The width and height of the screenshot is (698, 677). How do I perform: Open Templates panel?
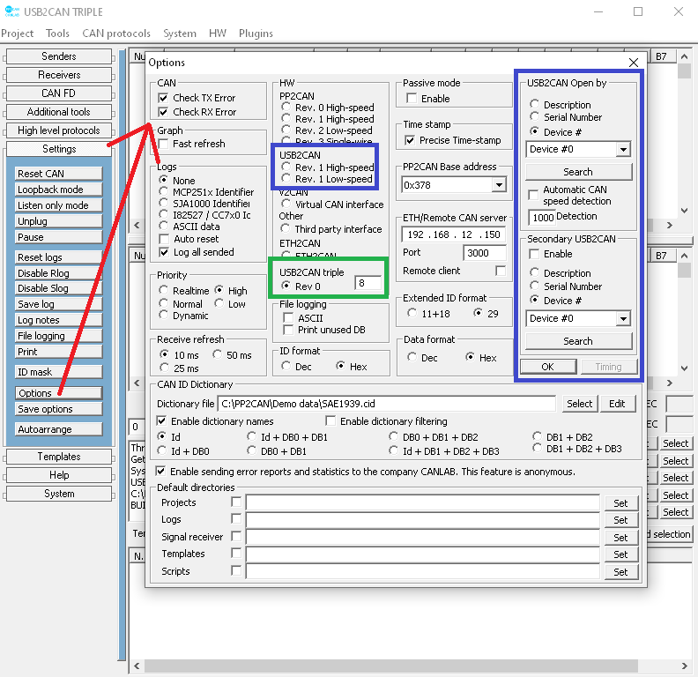click(x=59, y=457)
